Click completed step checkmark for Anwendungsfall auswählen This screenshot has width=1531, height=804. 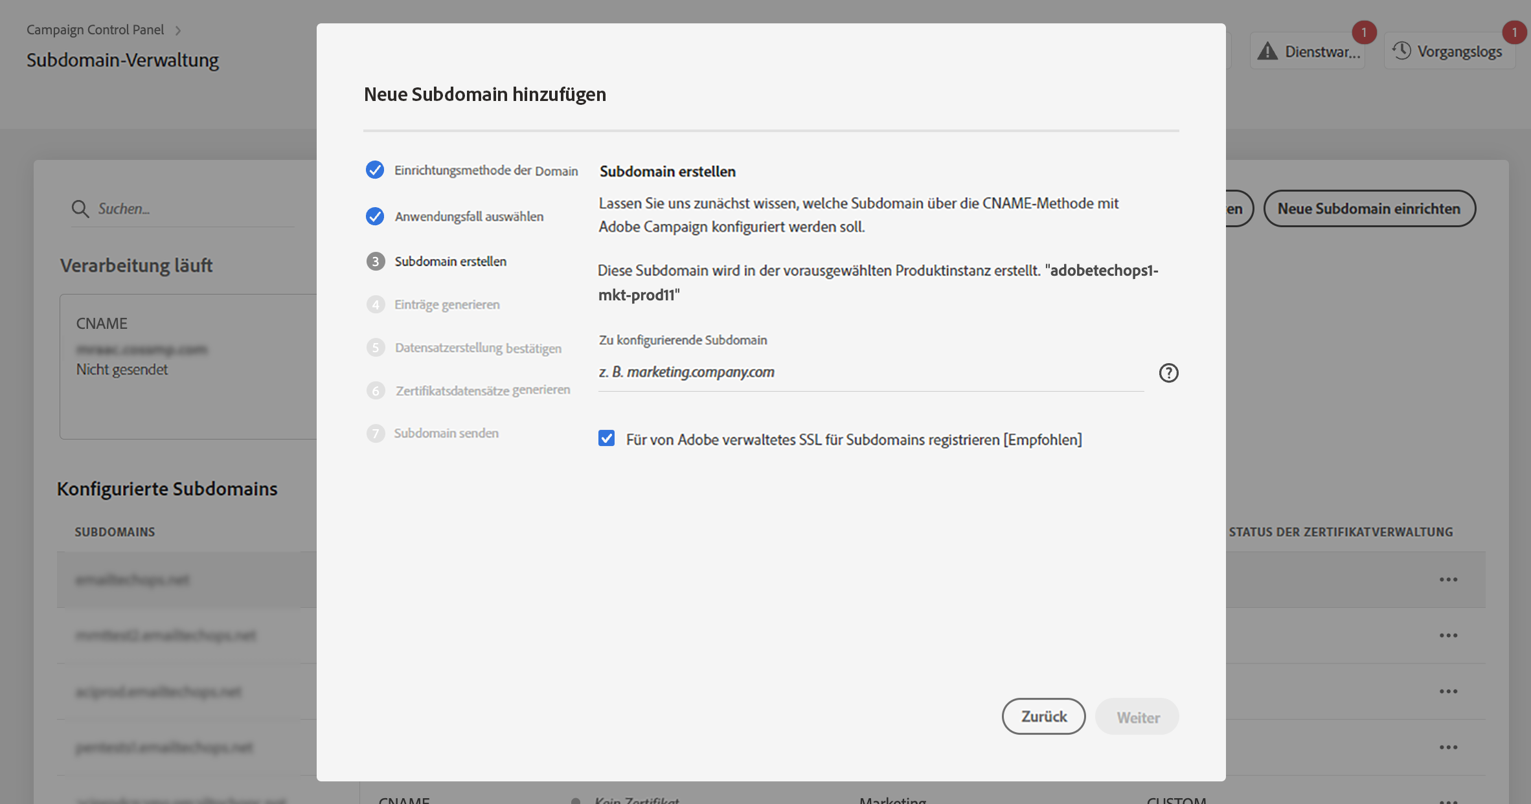(x=375, y=216)
